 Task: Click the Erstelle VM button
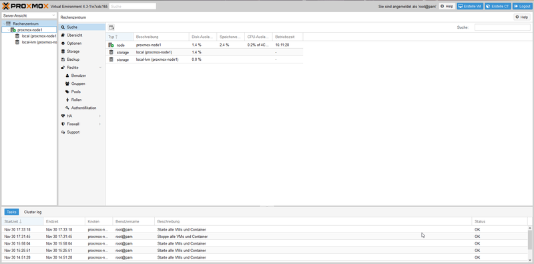[470, 6]
